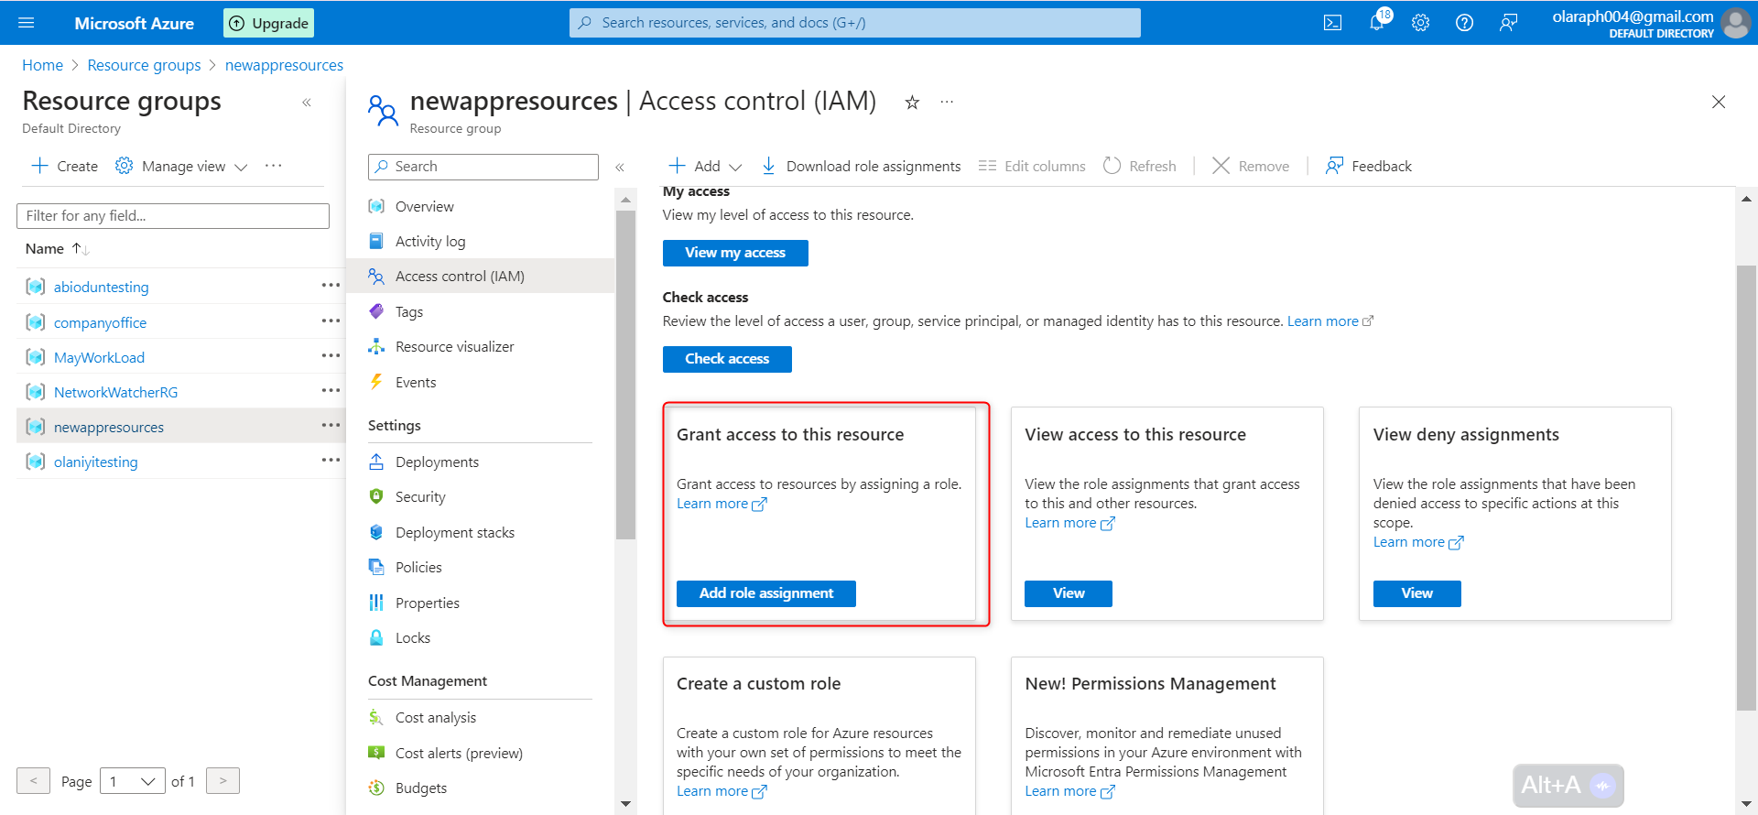Open the Manage view dropdown
Screen dimensions: 1758x815
point(181,166)
